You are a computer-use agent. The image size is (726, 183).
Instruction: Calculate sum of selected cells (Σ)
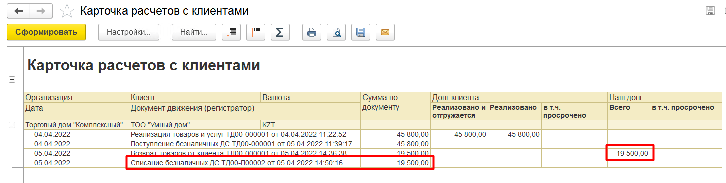pos(280,32)
